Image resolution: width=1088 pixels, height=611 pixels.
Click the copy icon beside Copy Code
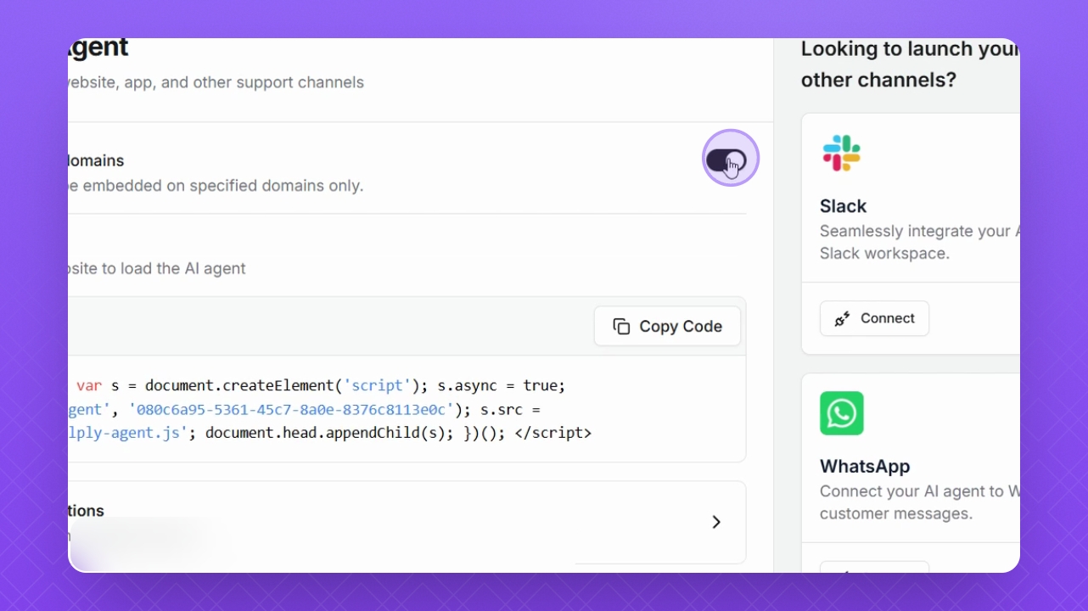click(x=621, y=327)
